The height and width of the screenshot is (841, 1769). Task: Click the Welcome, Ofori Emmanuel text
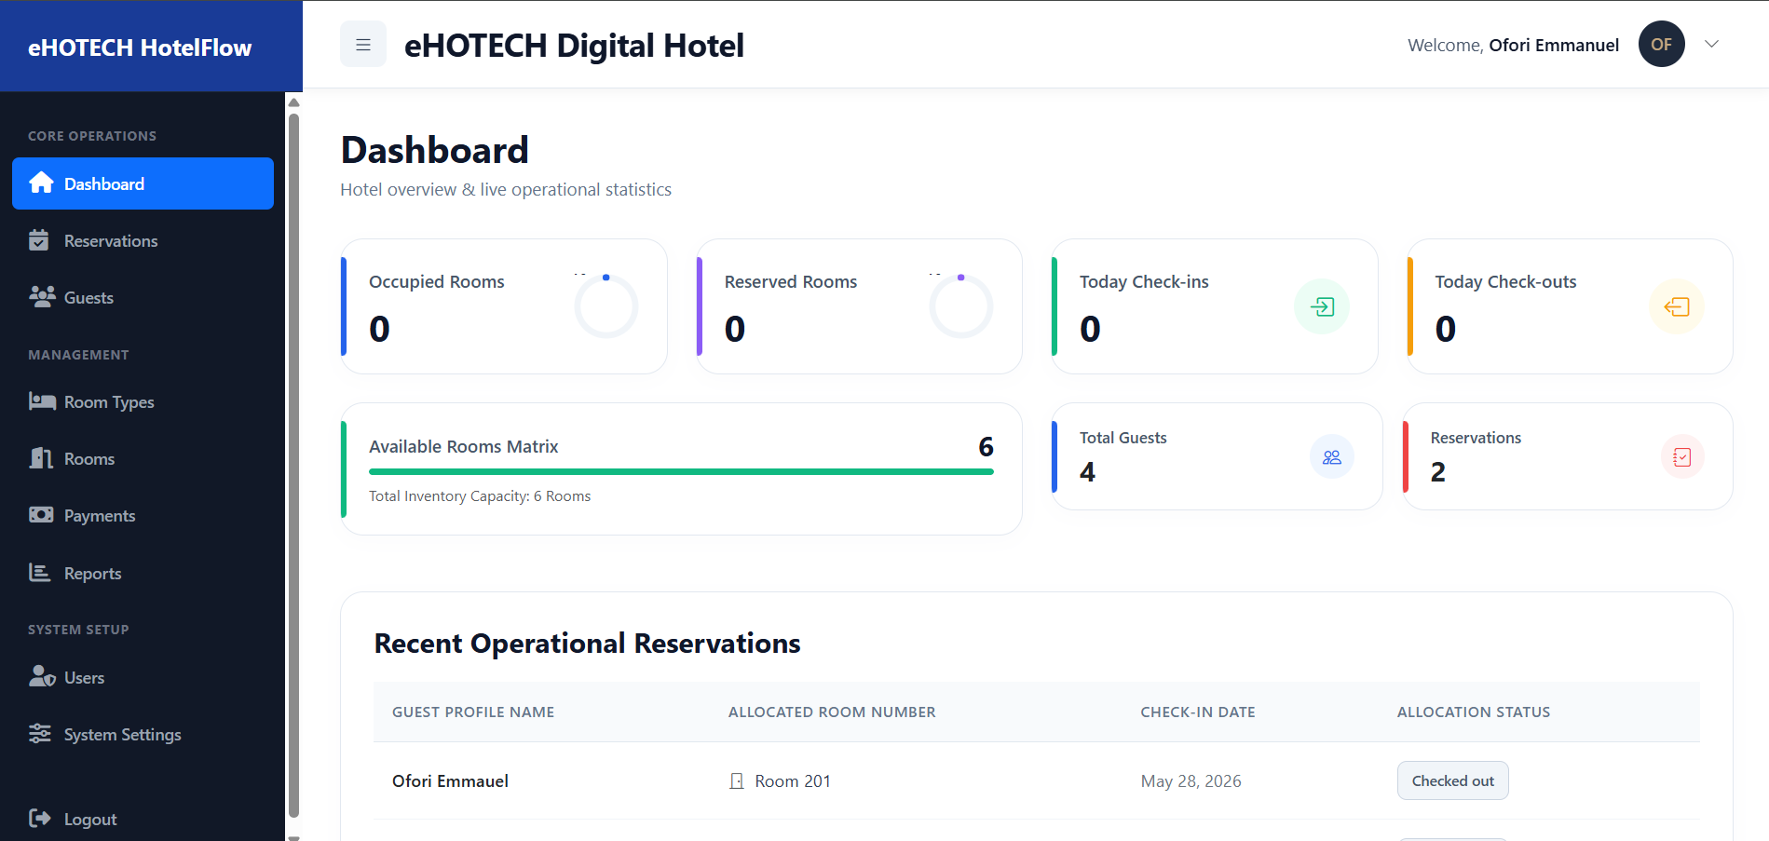pos(1513,45)
